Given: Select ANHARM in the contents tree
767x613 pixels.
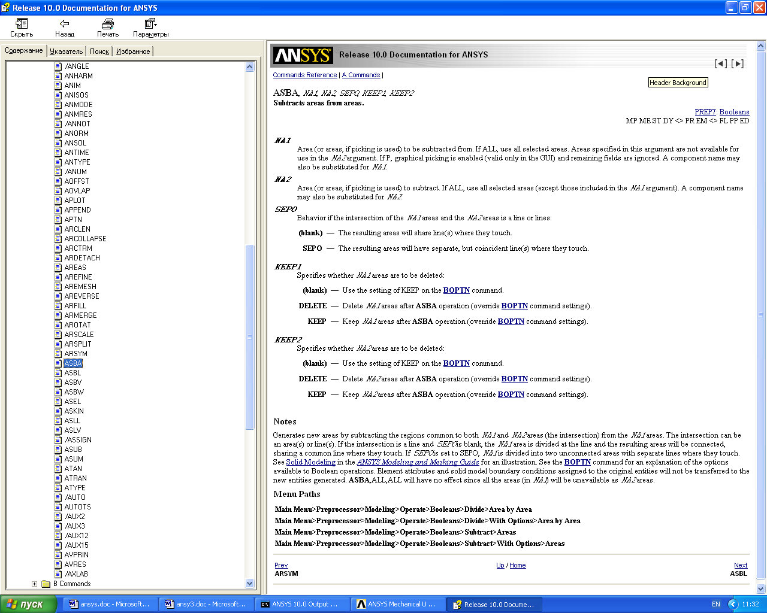Looking at the screenshot, I should (78, 76).
